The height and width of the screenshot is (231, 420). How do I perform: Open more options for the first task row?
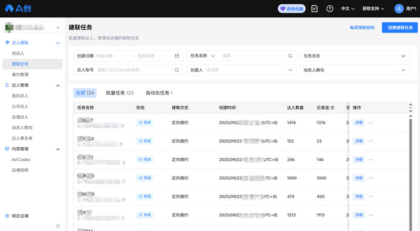coord(371,122)
